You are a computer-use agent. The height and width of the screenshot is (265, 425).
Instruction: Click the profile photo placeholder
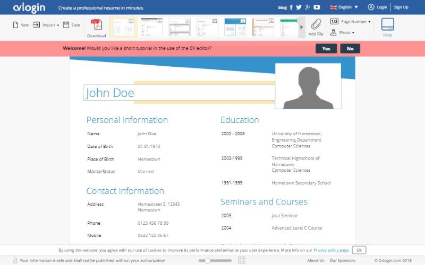tap(308, 86)
